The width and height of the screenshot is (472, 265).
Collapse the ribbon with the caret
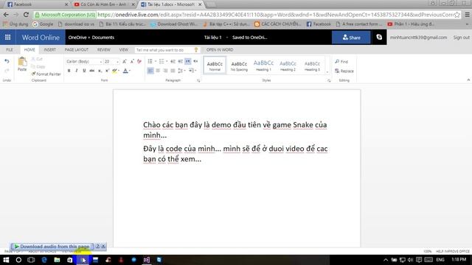pos(468,80)
